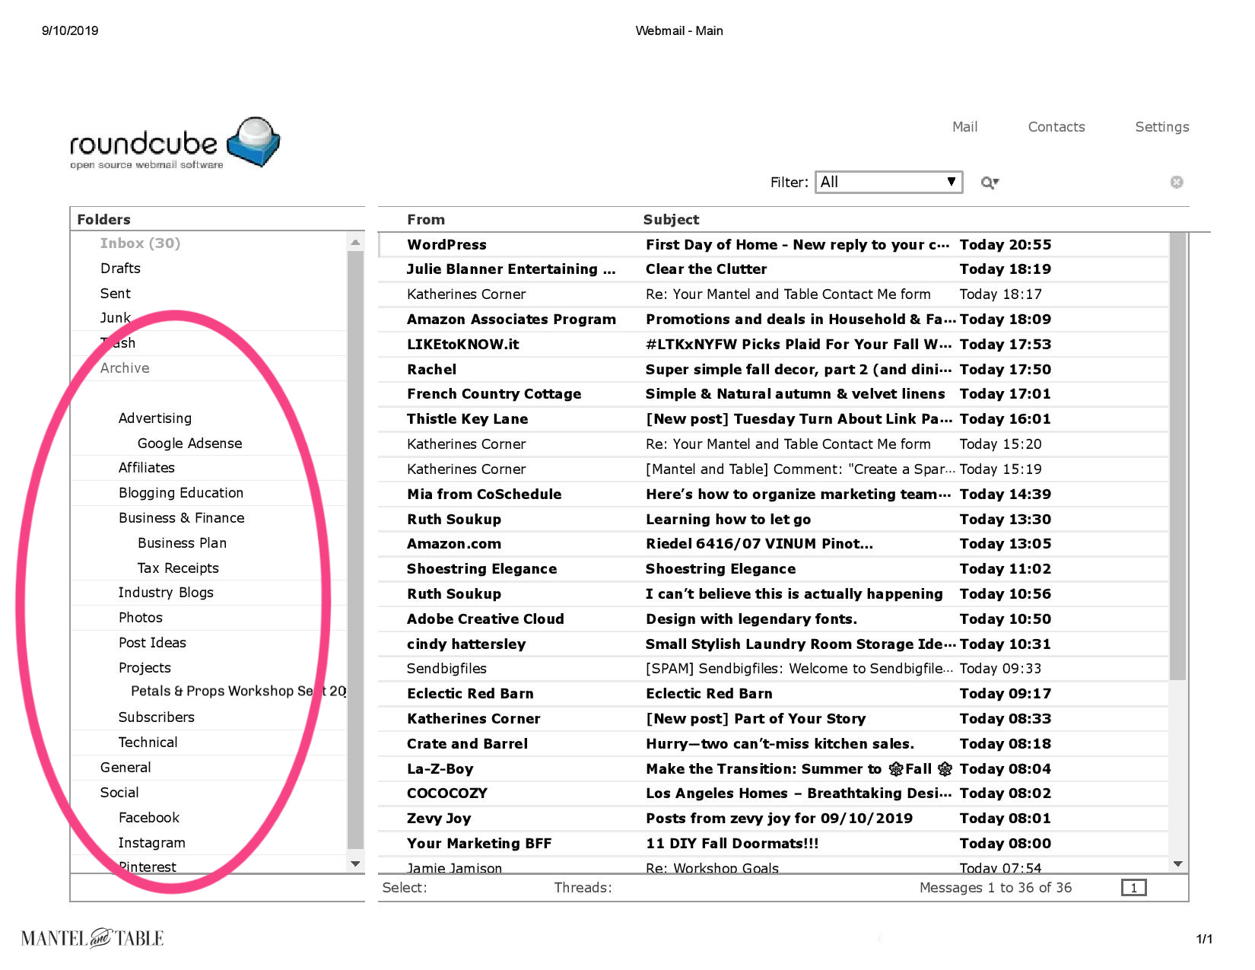Image resolution: width=1255 pixels, height=970 pixels.
Task: Open Shoestring Elegance email
Action: coord(773,569)
